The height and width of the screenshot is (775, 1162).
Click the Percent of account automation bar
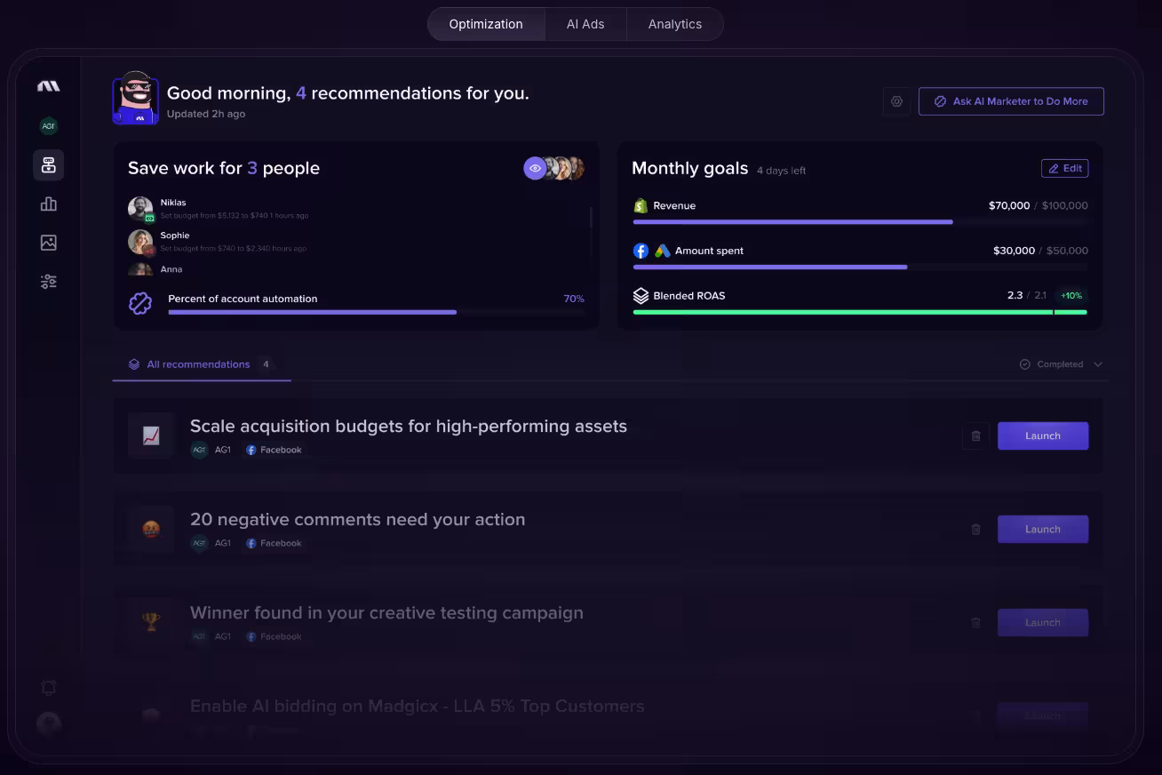coord(312,312)
